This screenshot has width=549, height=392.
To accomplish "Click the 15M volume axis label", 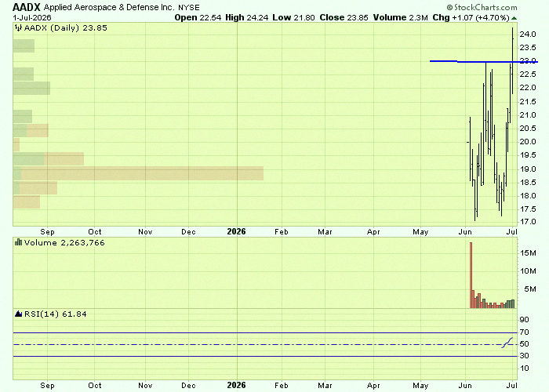I will click(528, 253).
